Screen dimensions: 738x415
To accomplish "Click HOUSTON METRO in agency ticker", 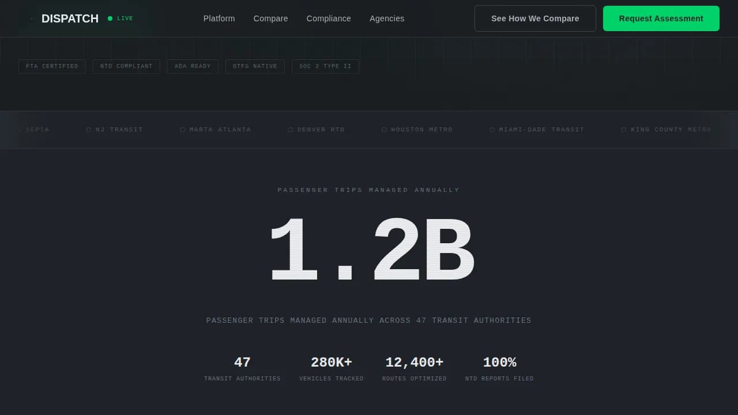I will coord(421,130).
